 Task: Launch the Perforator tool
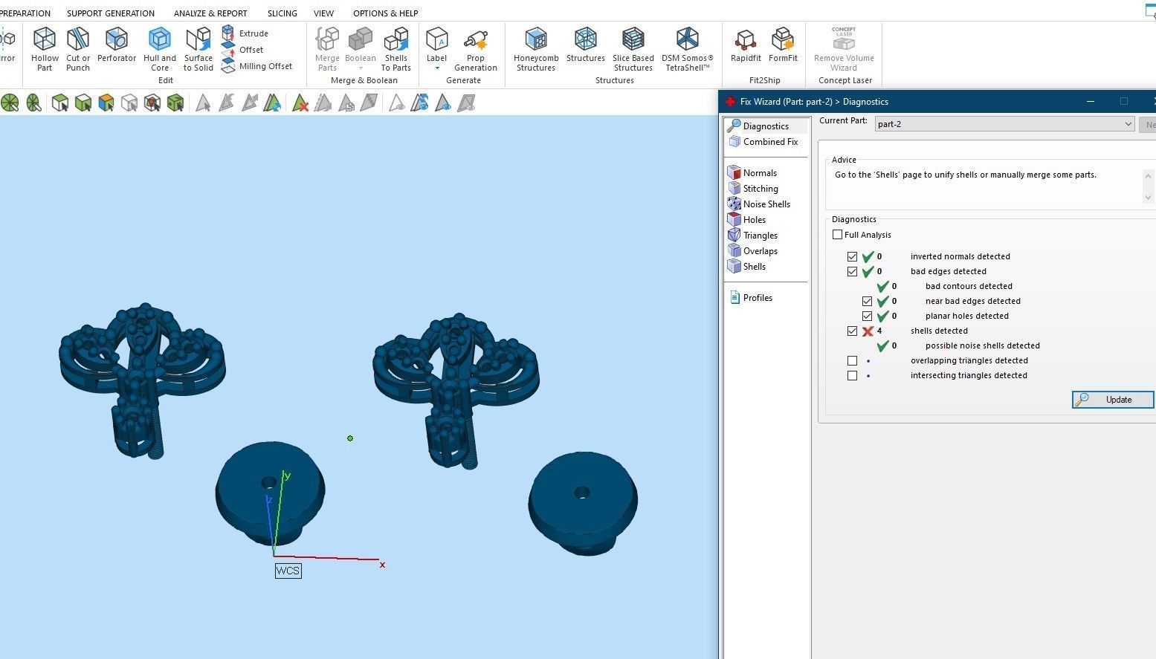(117, 45)
